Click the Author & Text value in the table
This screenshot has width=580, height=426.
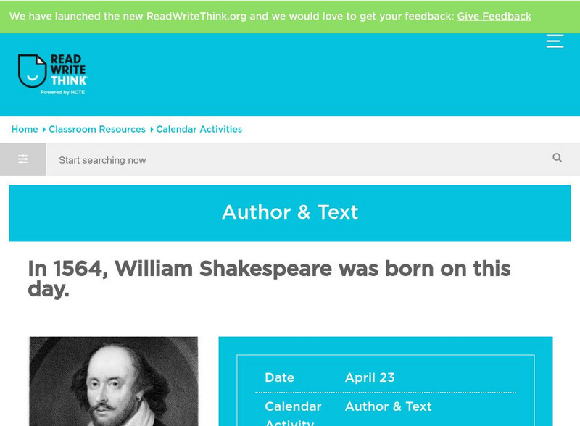click(389, 406)
